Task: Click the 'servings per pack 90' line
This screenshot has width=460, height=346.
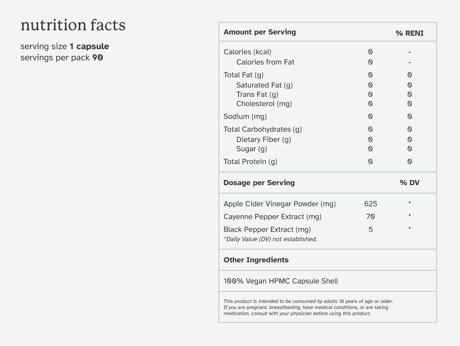Action: point(62,58)
